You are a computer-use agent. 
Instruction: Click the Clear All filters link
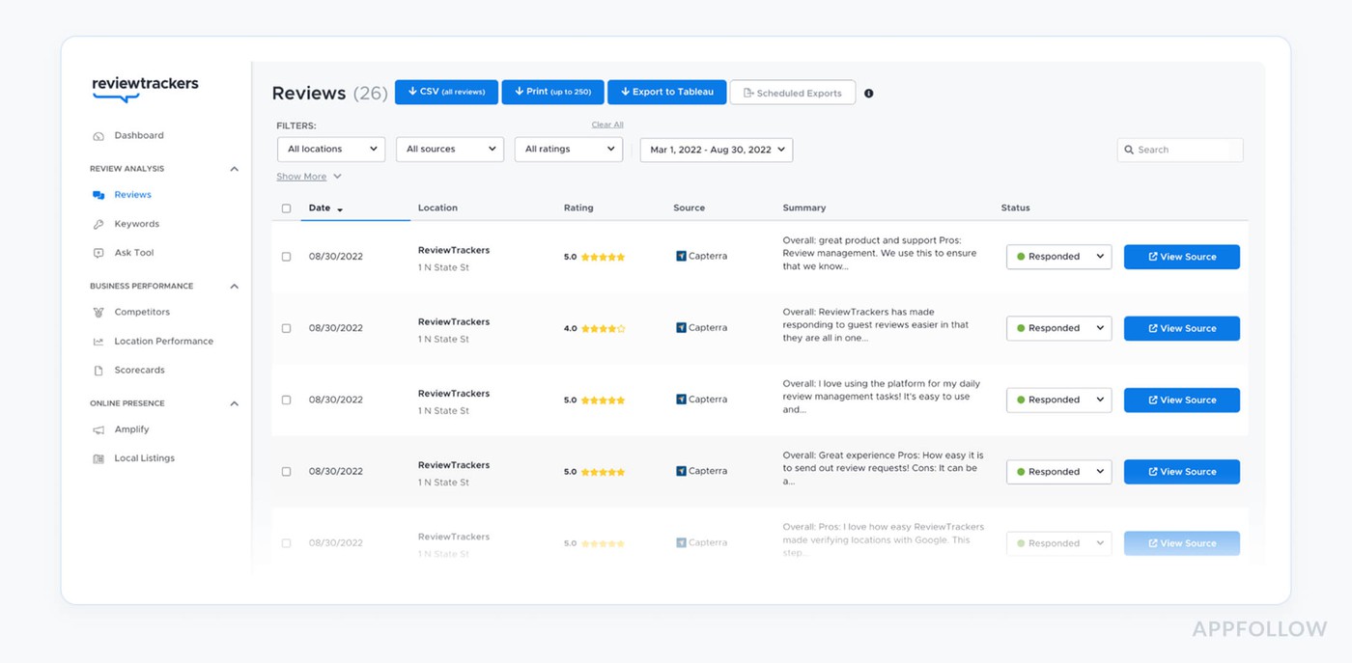pyautogui.click(x=607, y=124)
